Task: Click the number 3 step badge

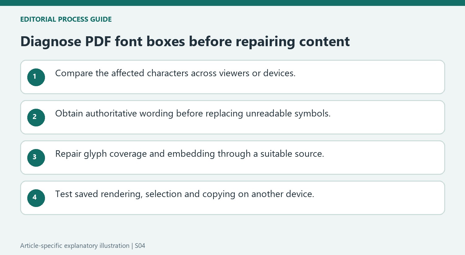Action: point(36,158)
